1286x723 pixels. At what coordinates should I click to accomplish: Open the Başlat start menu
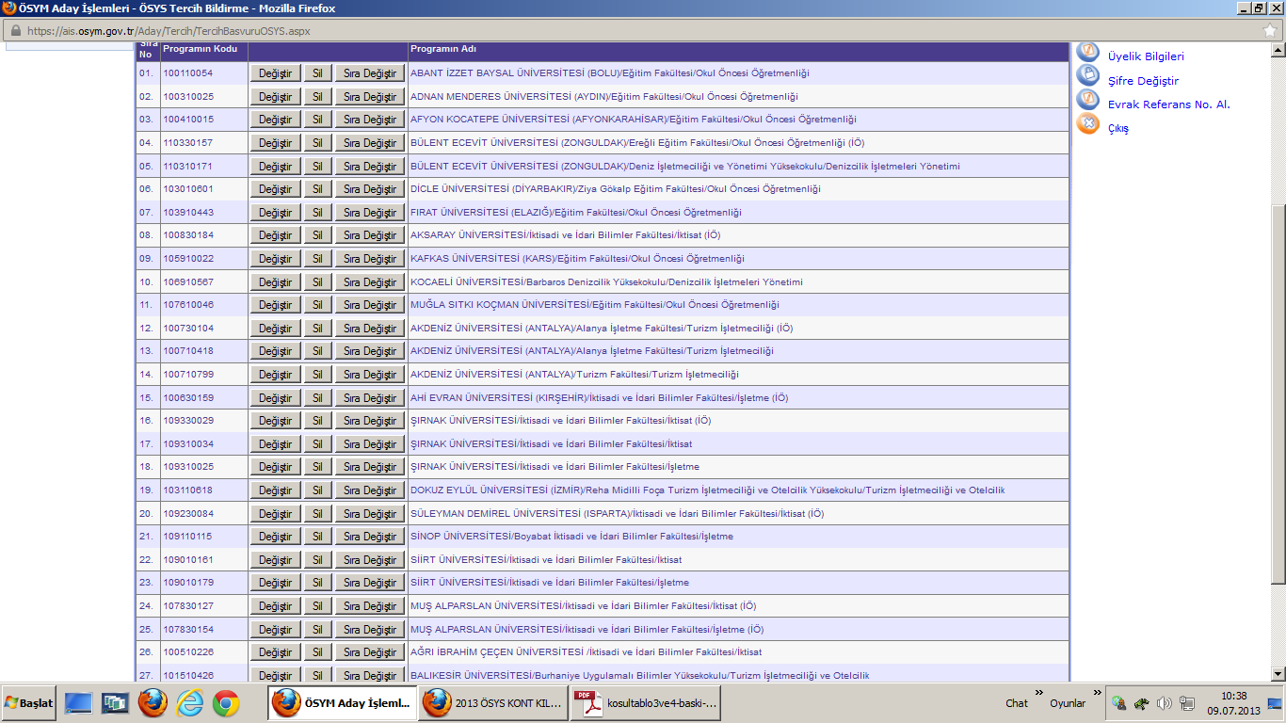[x=29, y=703]
